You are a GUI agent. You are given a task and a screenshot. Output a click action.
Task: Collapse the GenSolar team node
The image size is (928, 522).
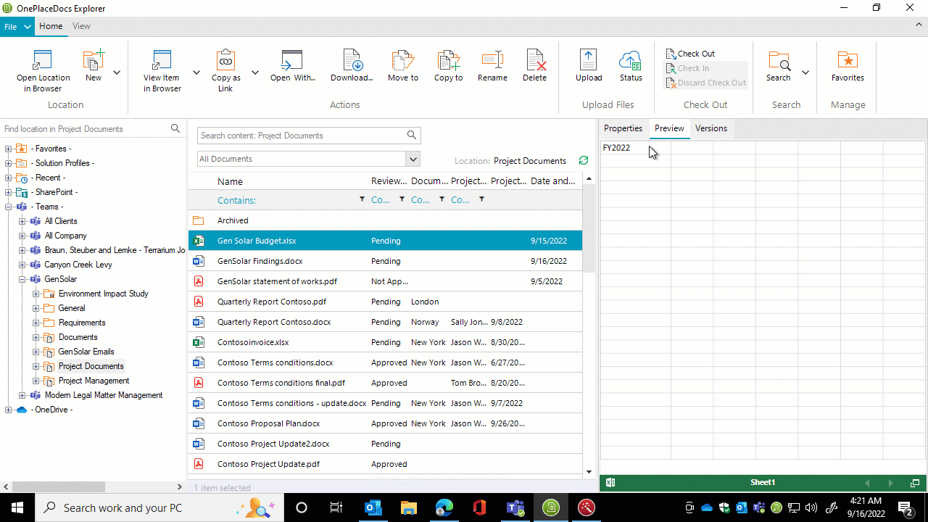point(22,279)
